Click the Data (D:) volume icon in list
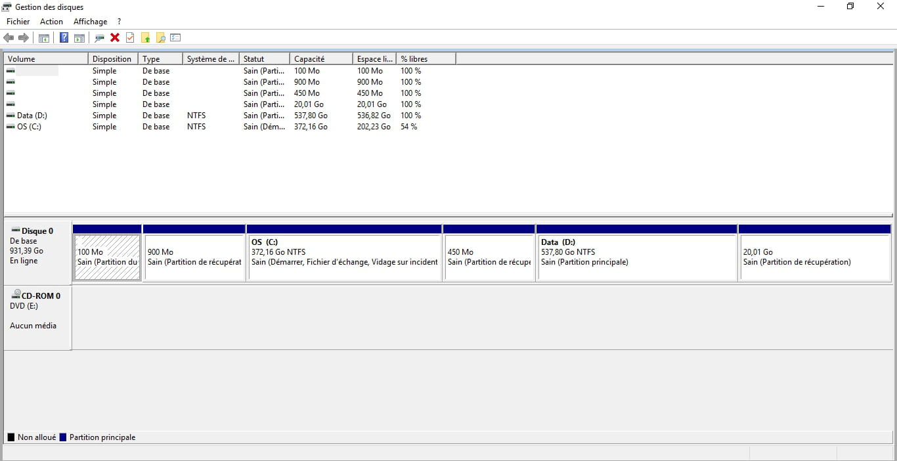 11,115
